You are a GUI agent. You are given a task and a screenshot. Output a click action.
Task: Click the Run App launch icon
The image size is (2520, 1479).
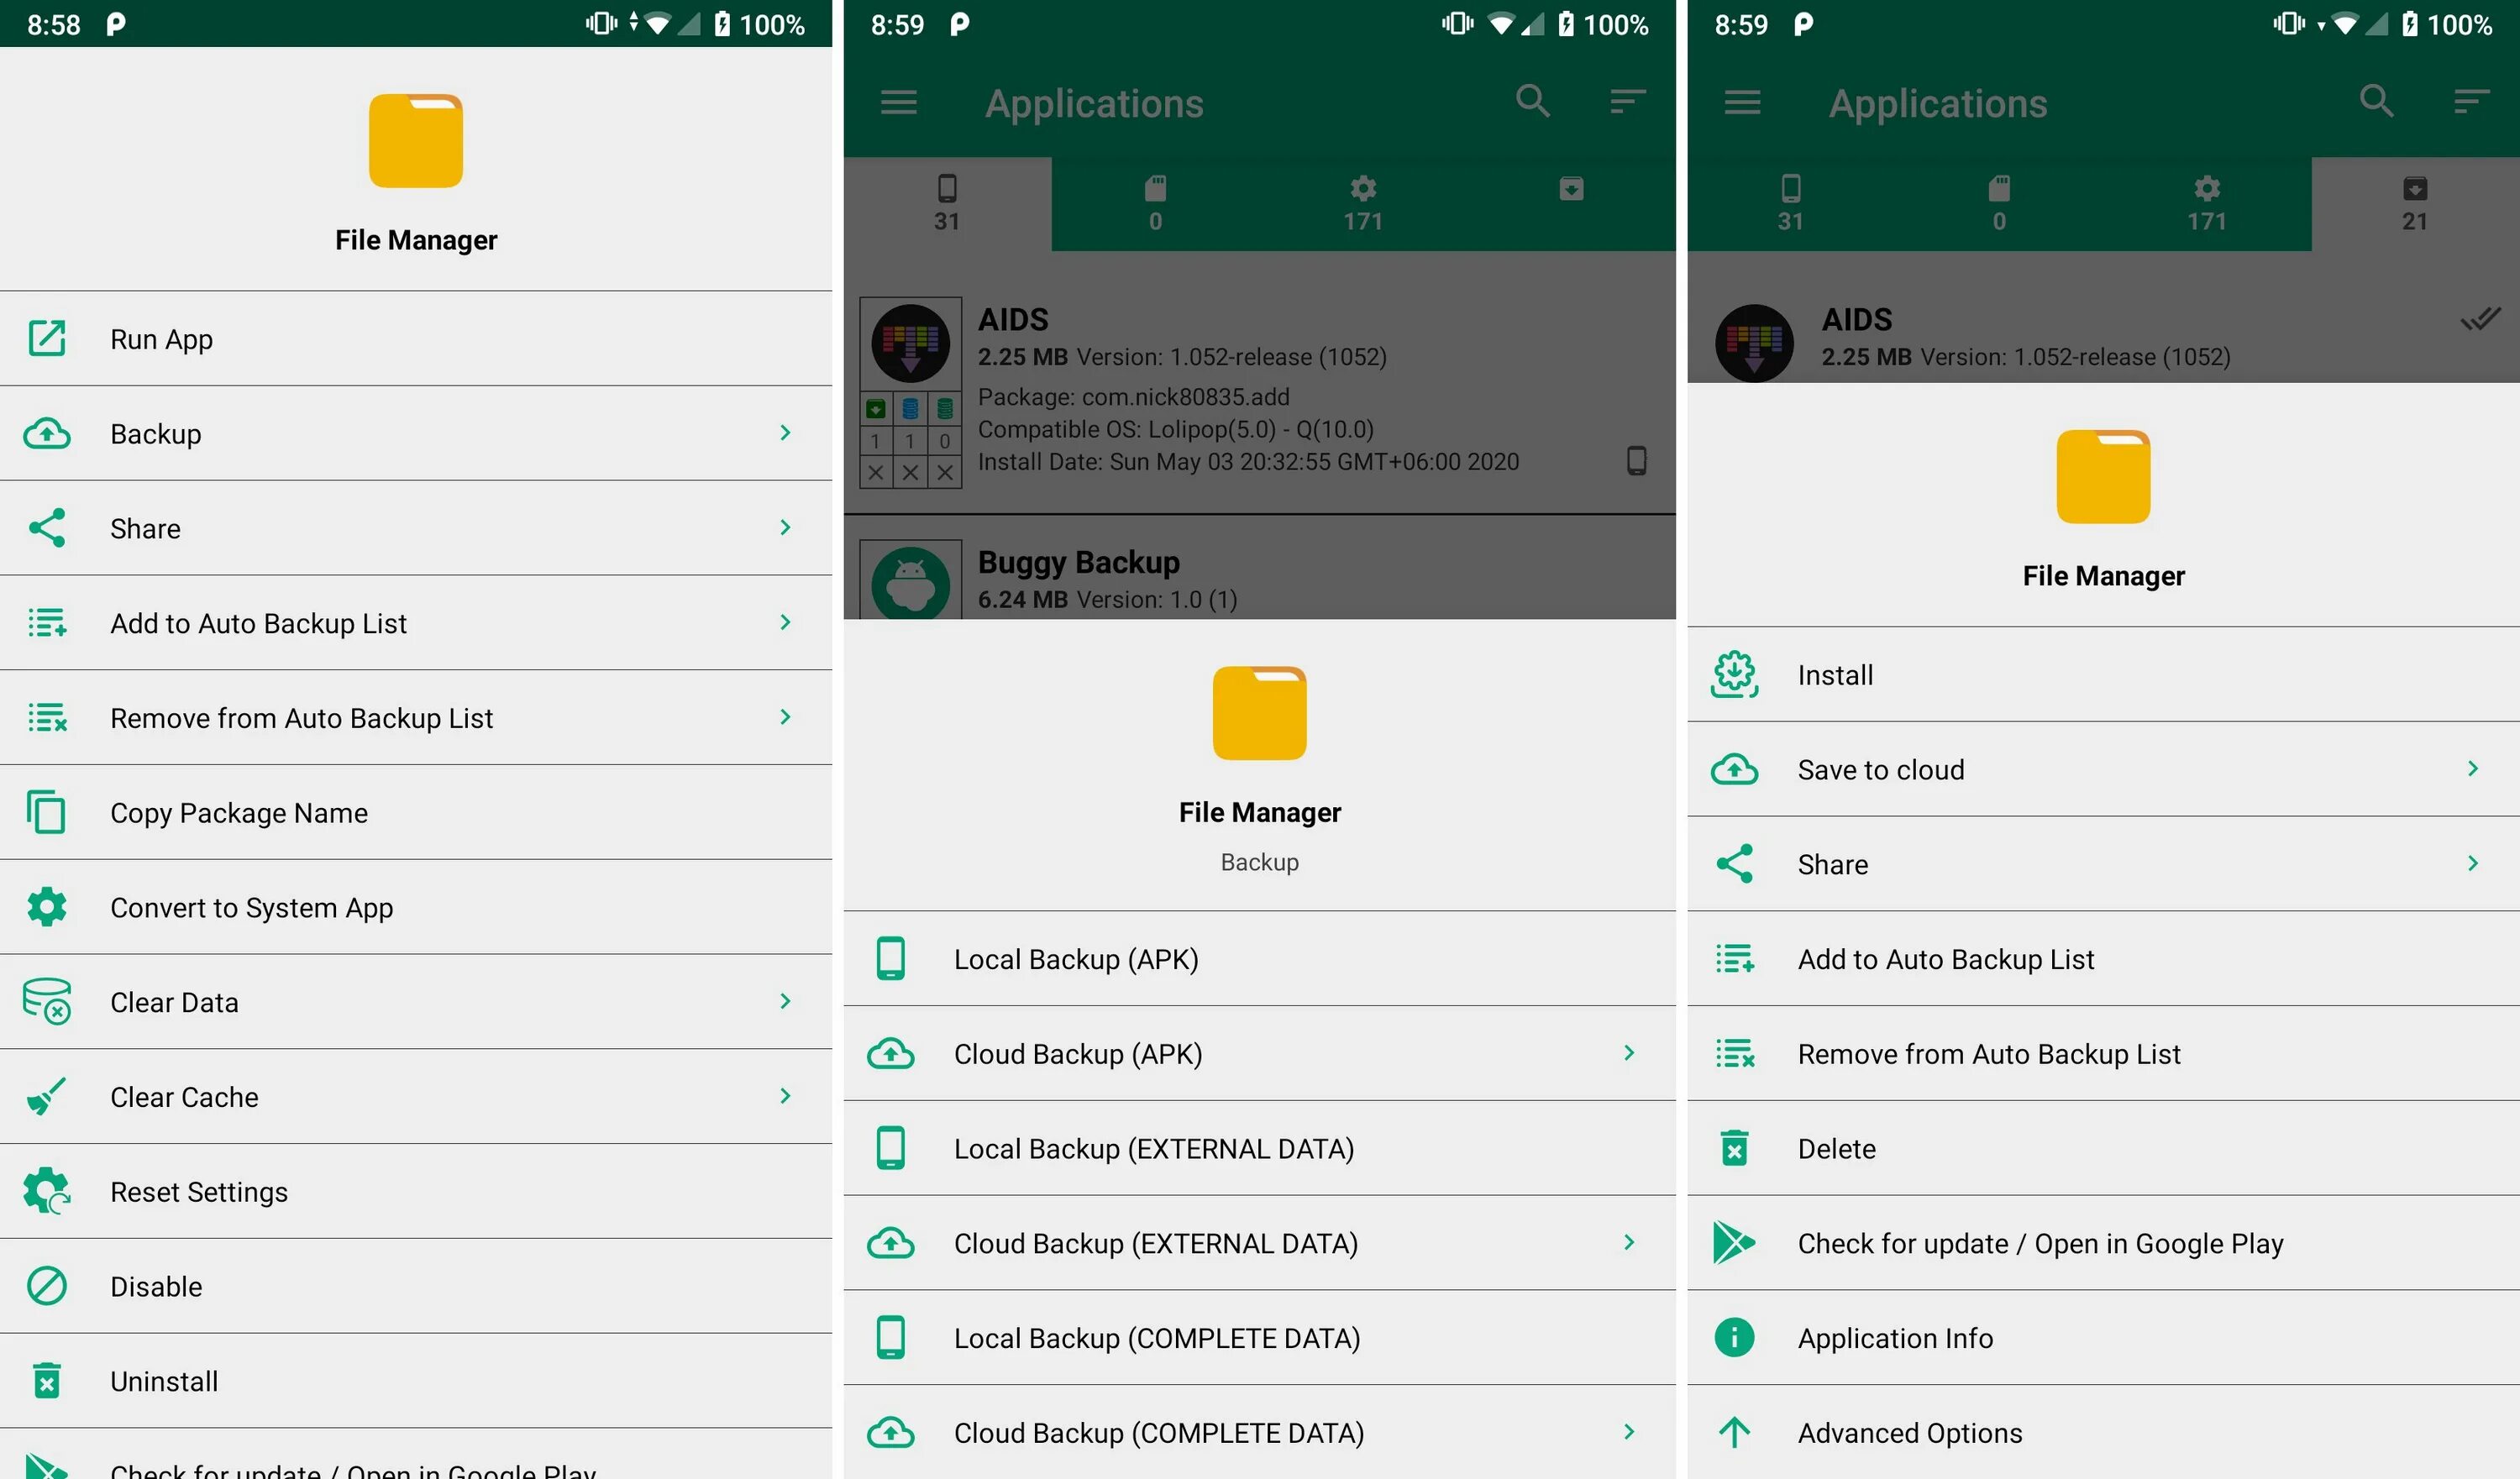tap(46, 339)
